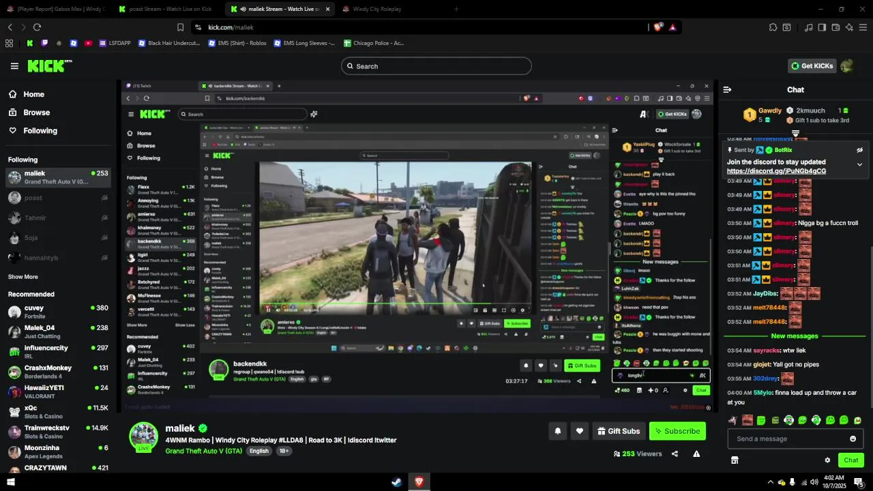Open Following in the sidebar
This screenshot has height=491, width=873.
[40, 131]
